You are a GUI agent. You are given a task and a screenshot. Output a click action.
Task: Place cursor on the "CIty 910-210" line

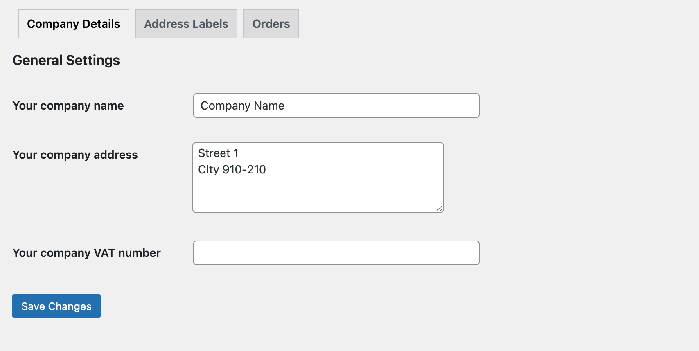point(232,169)
